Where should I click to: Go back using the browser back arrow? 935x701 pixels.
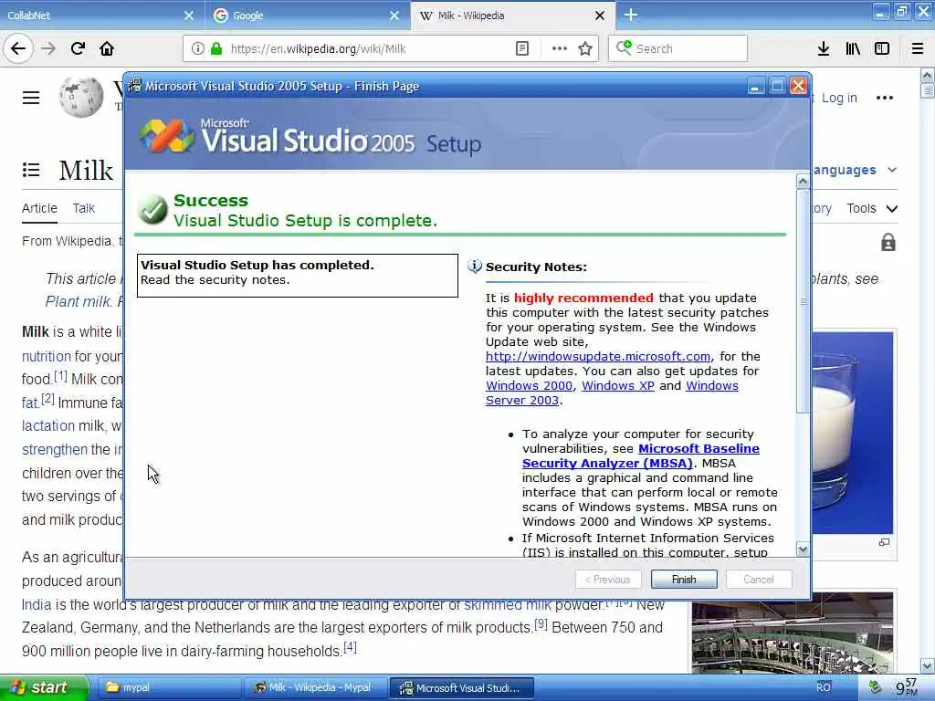coord(18,48)
